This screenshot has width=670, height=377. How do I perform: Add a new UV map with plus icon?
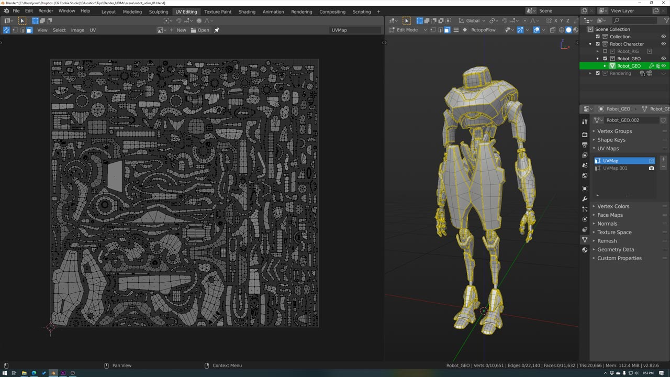tap(663, 159)
